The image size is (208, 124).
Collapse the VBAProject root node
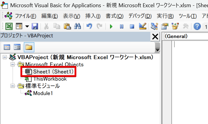coord(5,58)
